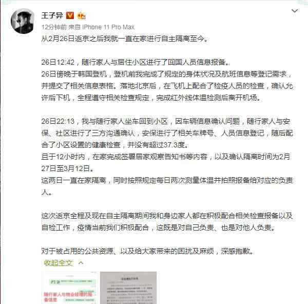Open the 王子异 profile avatar

point(23,21)
